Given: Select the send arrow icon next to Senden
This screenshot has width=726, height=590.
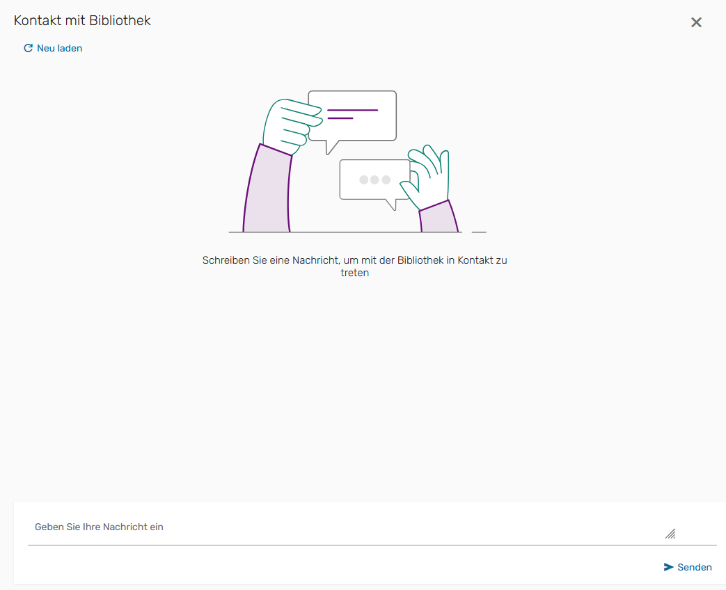Looking at the screenshot, I should (x=669, y=567).
